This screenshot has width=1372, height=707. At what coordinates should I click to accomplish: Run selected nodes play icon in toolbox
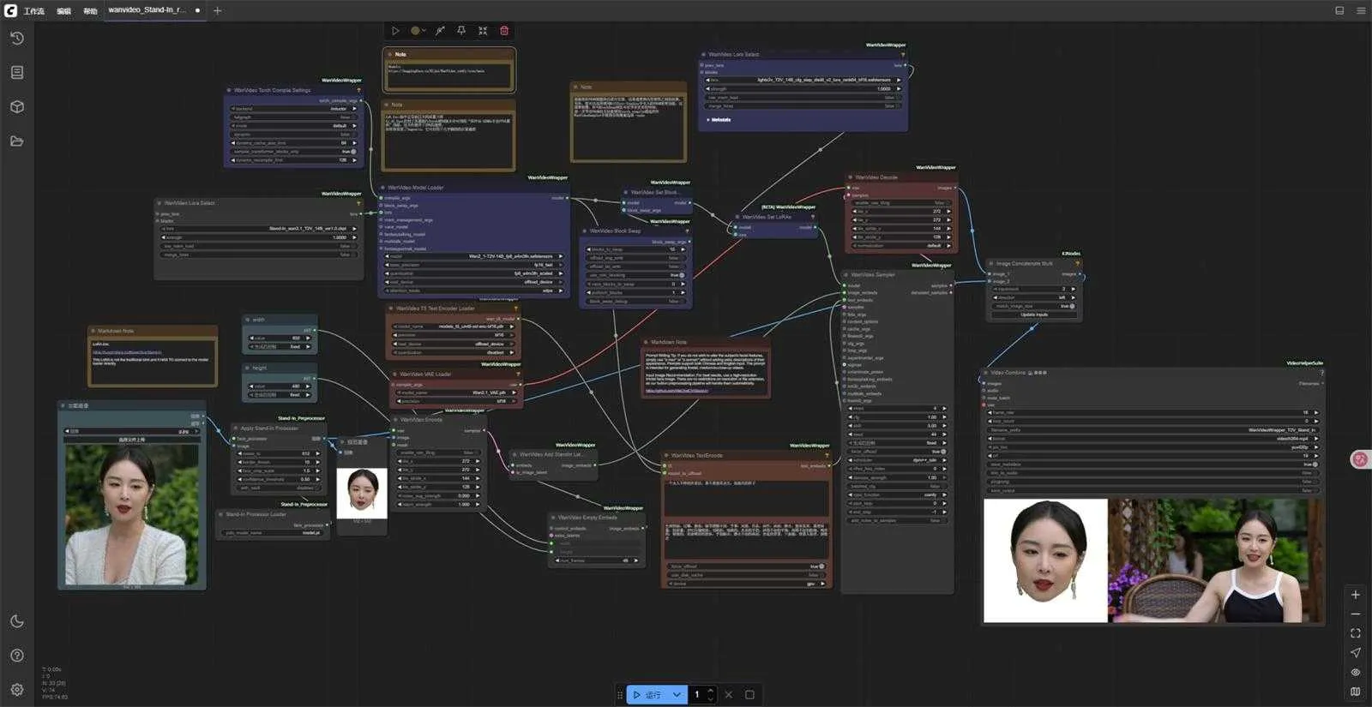pos(395,31)
